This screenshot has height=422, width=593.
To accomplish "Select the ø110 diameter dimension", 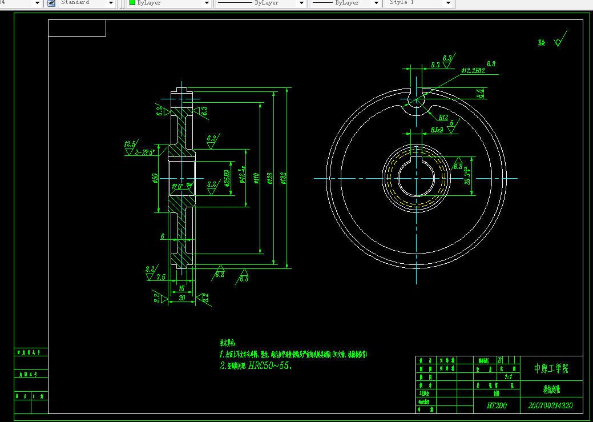I will click(x=256, y=178).
